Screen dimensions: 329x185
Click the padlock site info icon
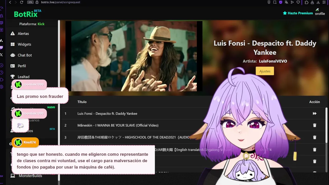point(37,2)
